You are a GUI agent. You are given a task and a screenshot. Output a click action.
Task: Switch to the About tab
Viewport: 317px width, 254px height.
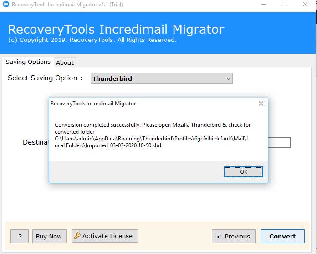(65, 62)
